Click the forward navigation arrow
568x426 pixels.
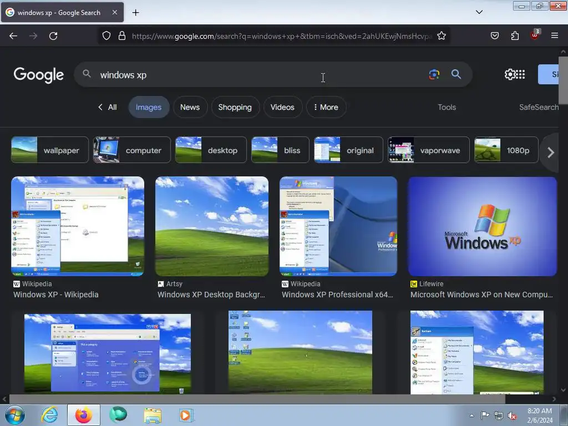(x=33, y=36)
